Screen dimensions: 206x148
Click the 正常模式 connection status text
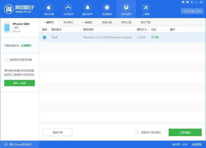(x=26, y=46)
